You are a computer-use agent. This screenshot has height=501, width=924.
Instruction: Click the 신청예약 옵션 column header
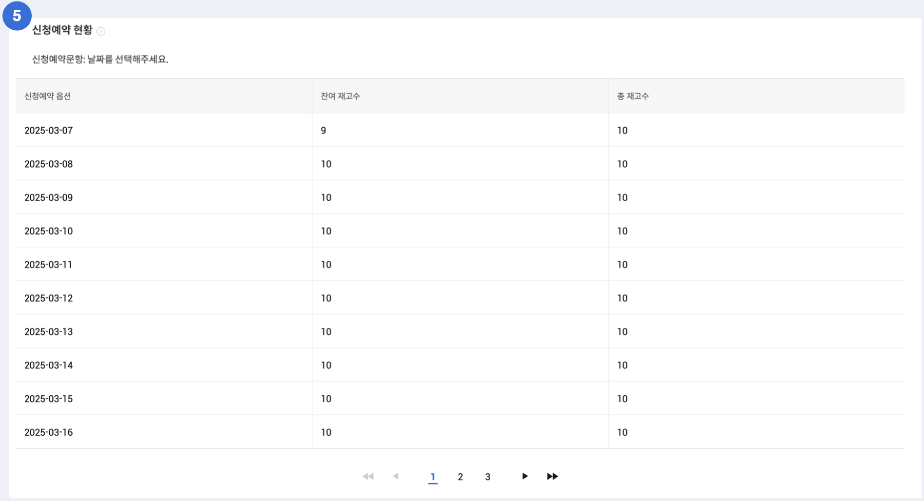[x=48, y=96]
